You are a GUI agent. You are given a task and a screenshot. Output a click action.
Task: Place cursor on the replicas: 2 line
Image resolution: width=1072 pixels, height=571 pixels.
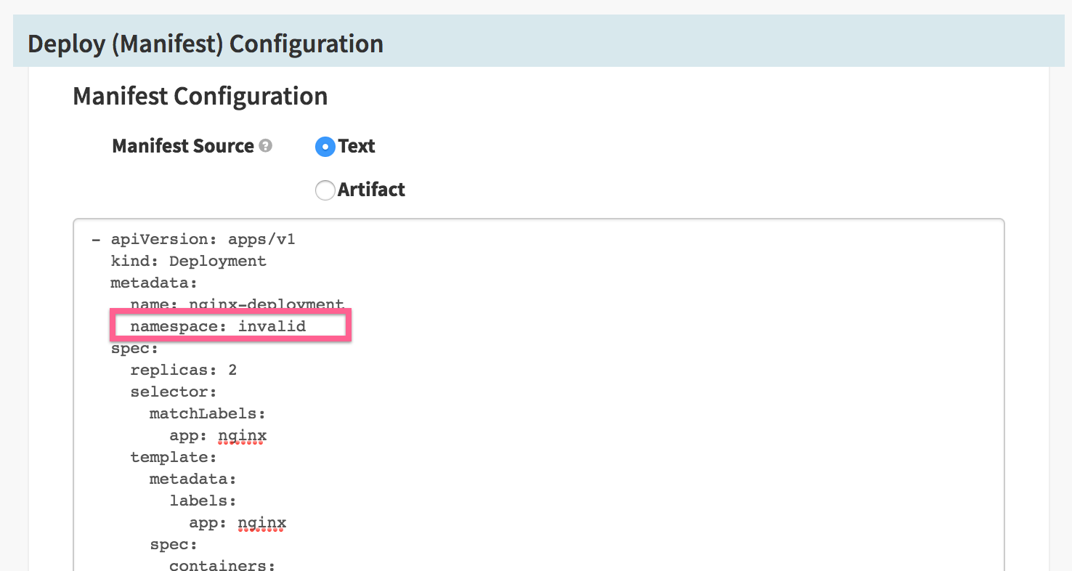183,370
